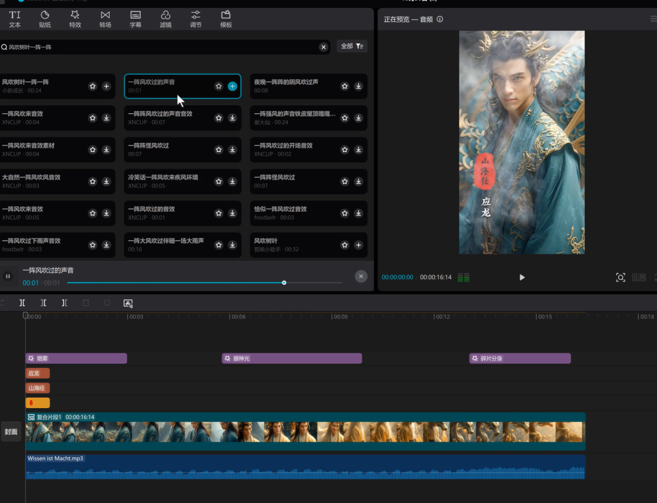Download 一阵大风吹过伴随一场大雨声
Image resolution: width=657 pixels, height=503 pixels.
[232, 245]
